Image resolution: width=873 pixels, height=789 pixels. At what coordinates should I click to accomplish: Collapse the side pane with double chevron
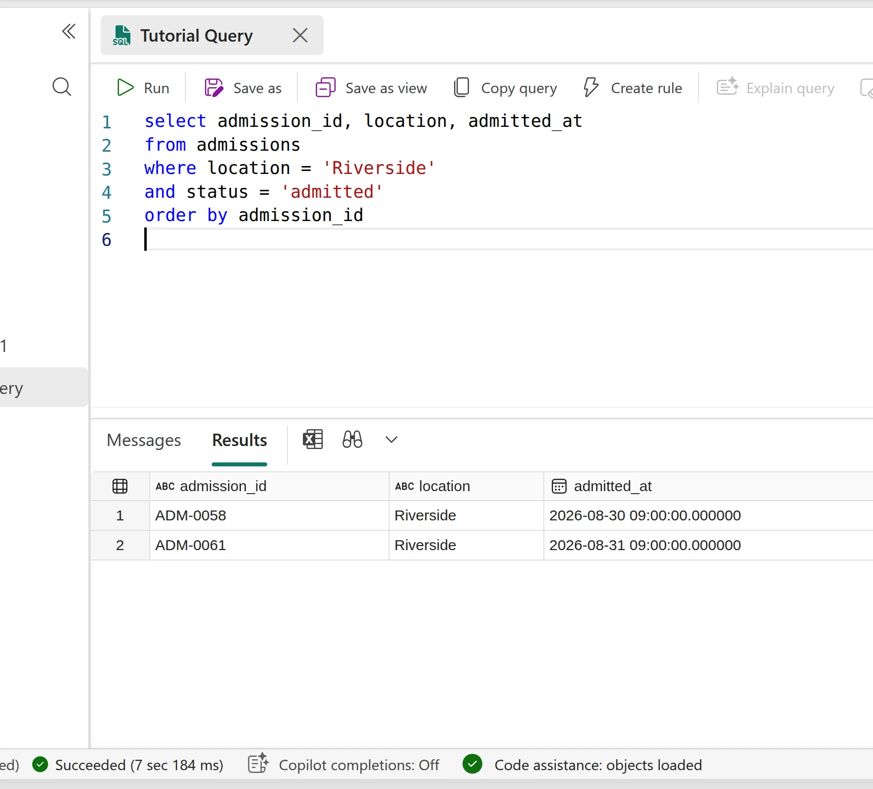pos(69,32)
